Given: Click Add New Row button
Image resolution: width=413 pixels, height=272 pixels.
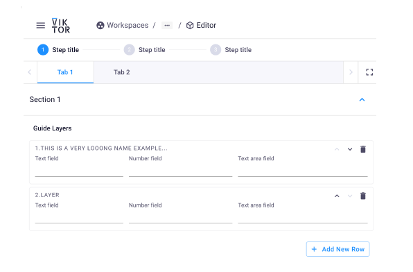Looking at the screenshot, I should coord(338,249).
